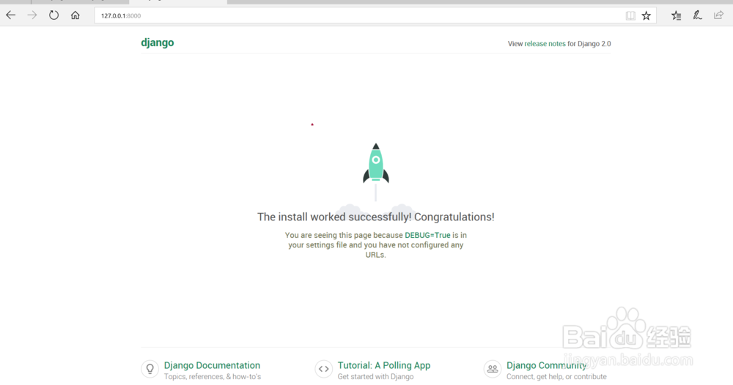
Task: Reload the page with the refresh icon
Action: [54, 15]
